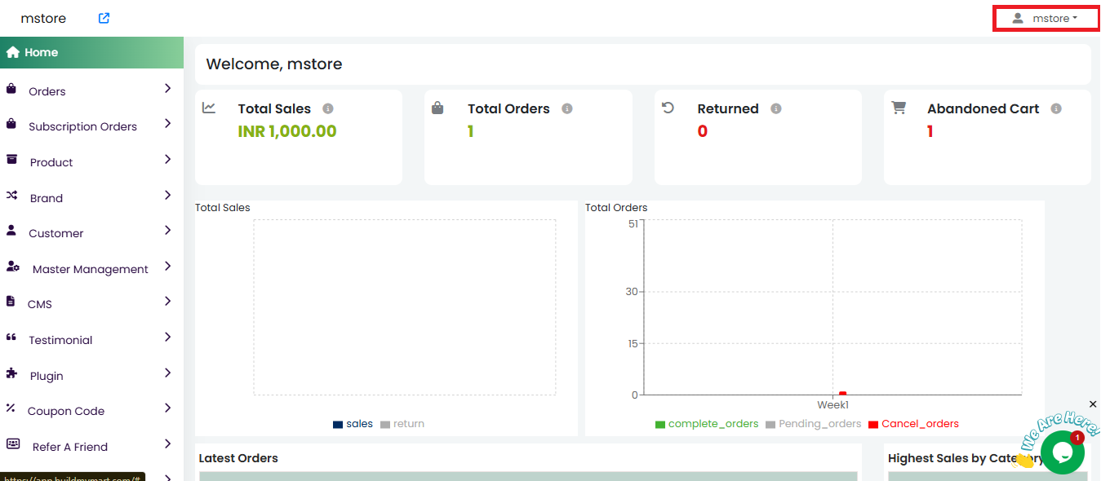Click the Abandoned Cart info icon

click(1056, 108)
